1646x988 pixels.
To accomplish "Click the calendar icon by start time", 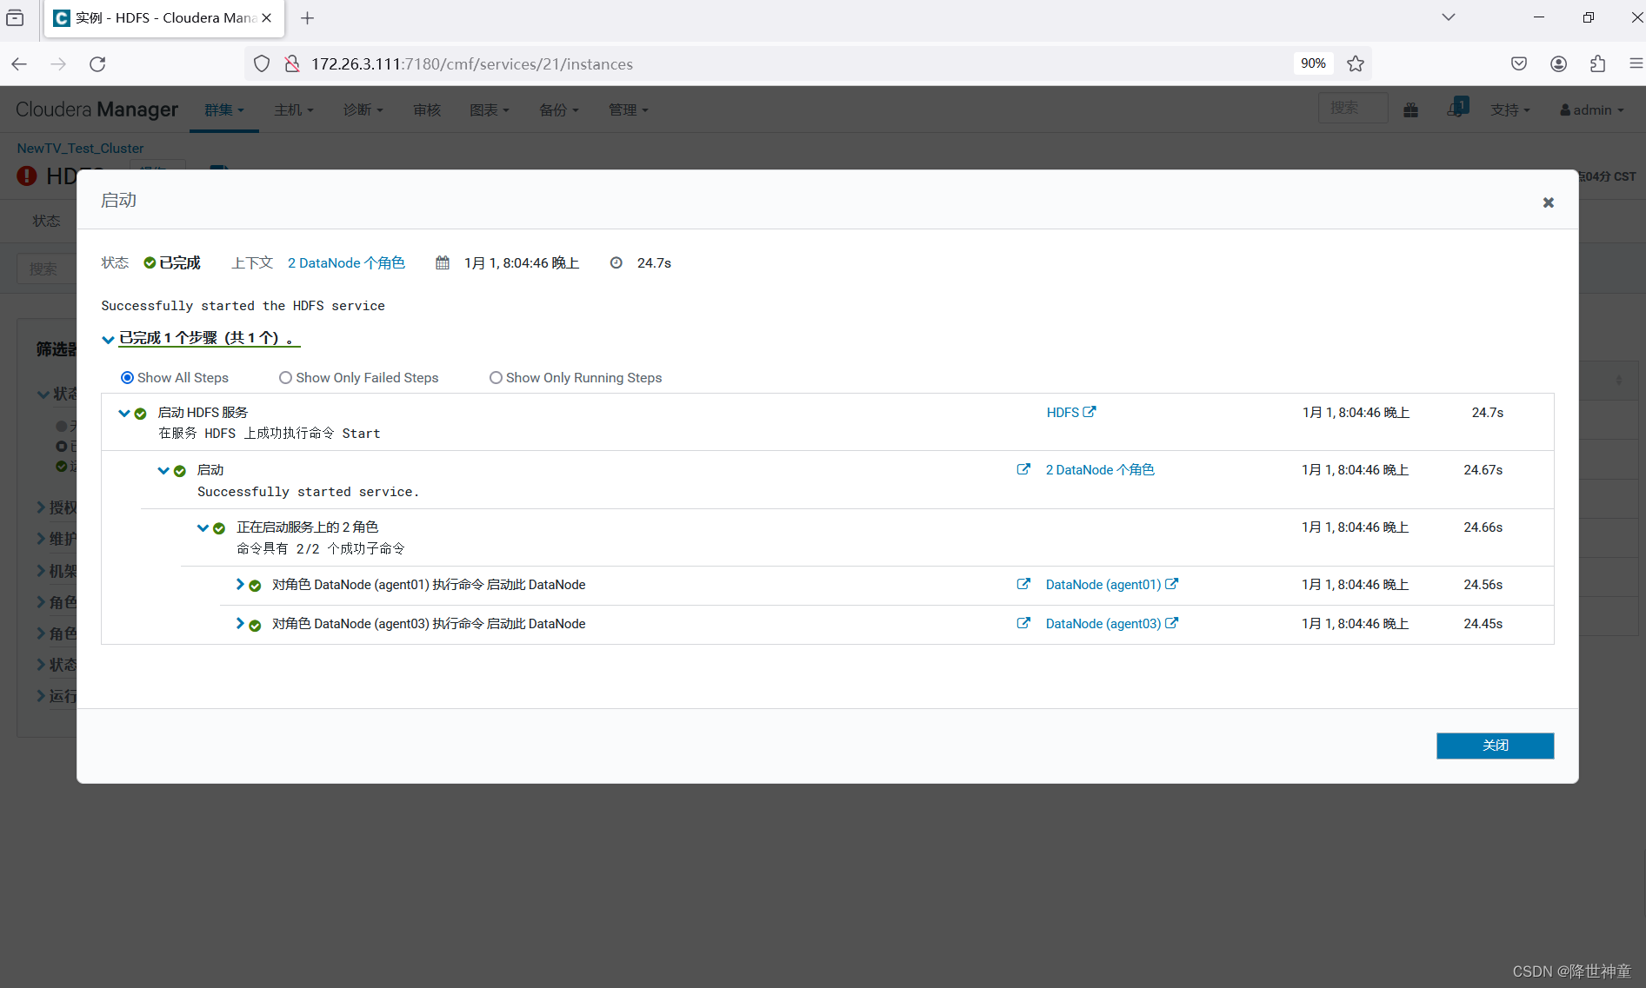I will (x=443, y=263).
